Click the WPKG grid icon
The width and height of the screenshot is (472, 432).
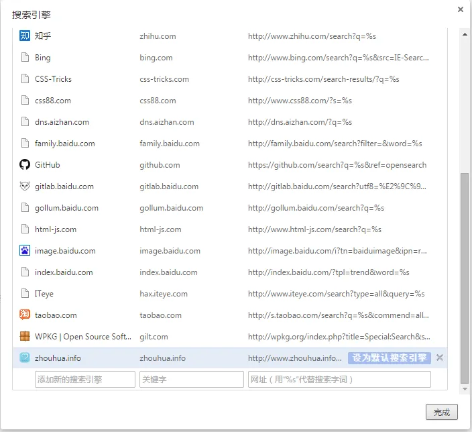click(25, 336)
